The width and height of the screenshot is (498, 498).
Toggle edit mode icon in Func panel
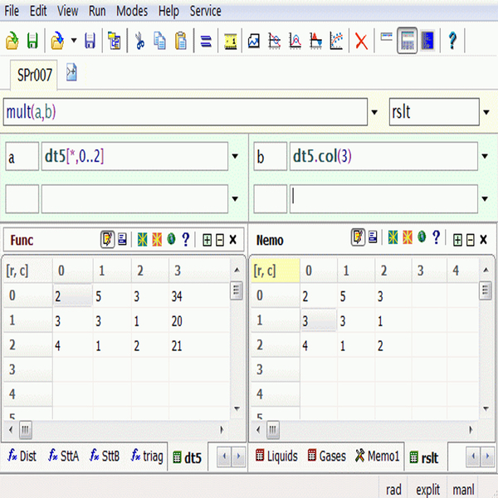(x=107, y=240)
